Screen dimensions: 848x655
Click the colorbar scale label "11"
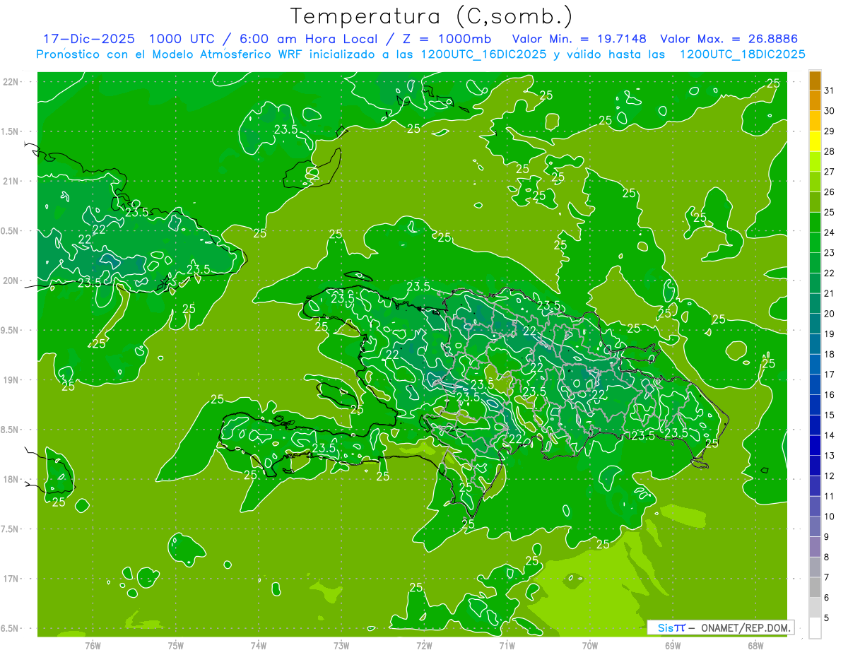pos(830,497)
